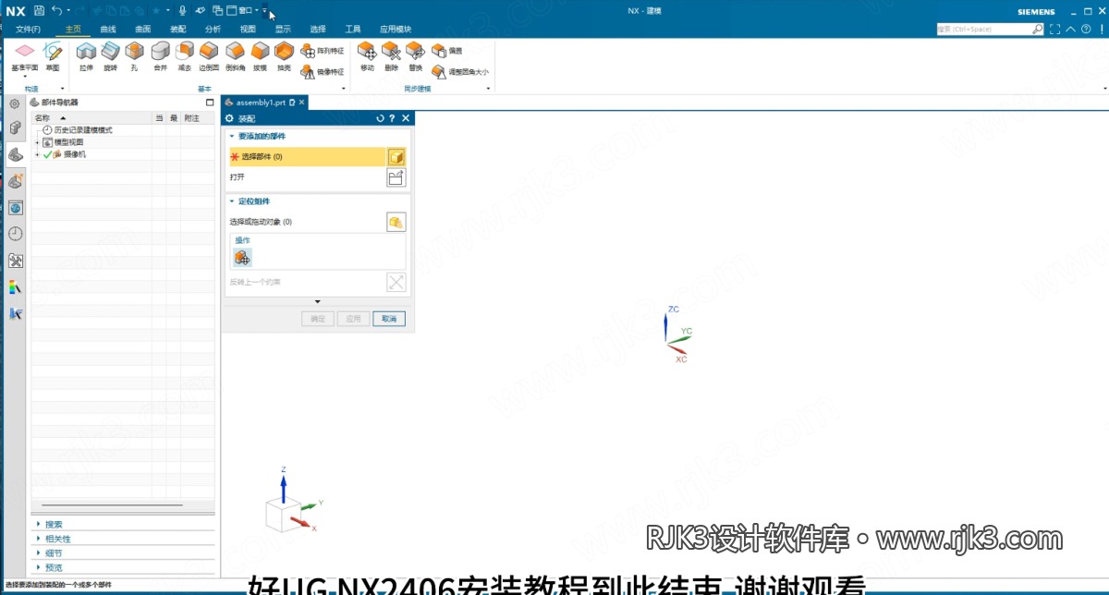Switch to the 分析 ribbon tab
1109x595 pixels.
213,30
